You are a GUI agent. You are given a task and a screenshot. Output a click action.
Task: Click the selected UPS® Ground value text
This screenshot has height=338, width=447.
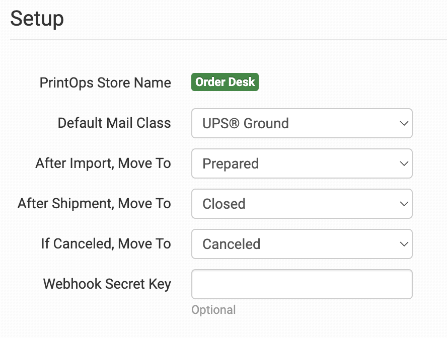[x=246, y=124]
